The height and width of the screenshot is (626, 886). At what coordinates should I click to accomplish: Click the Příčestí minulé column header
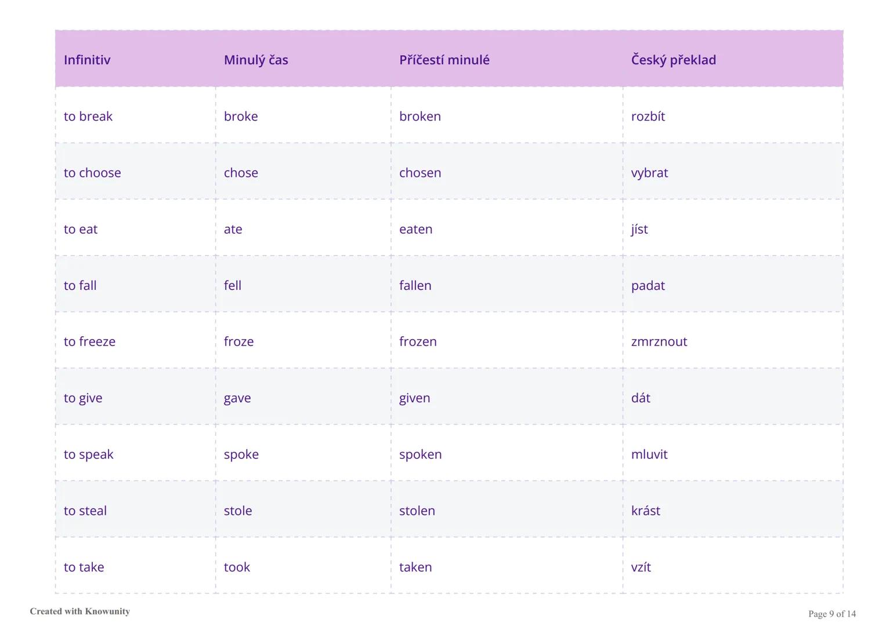click(444, 60)
